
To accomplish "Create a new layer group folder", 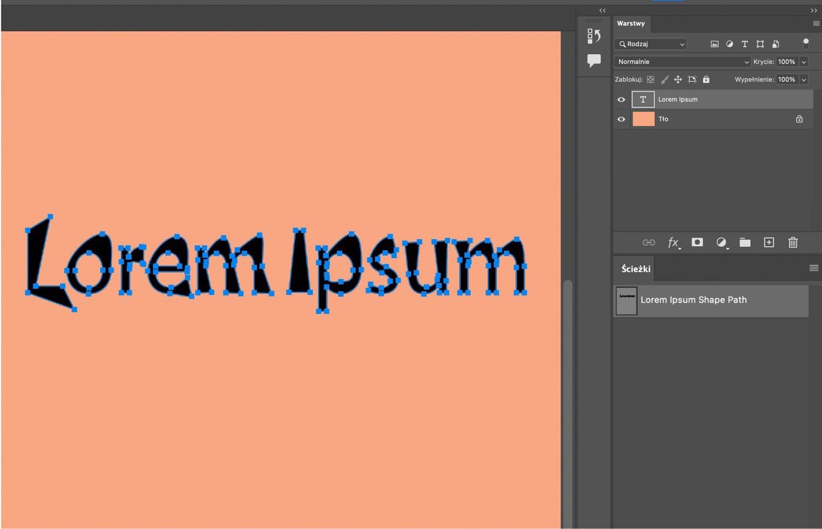I will point(745,243).
